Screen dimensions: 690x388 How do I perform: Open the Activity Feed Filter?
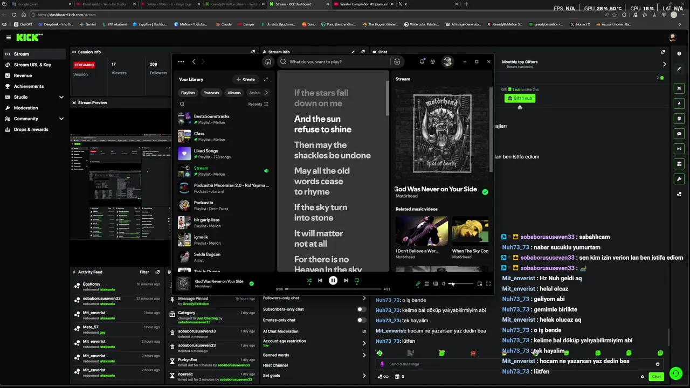tap(144, 272)
